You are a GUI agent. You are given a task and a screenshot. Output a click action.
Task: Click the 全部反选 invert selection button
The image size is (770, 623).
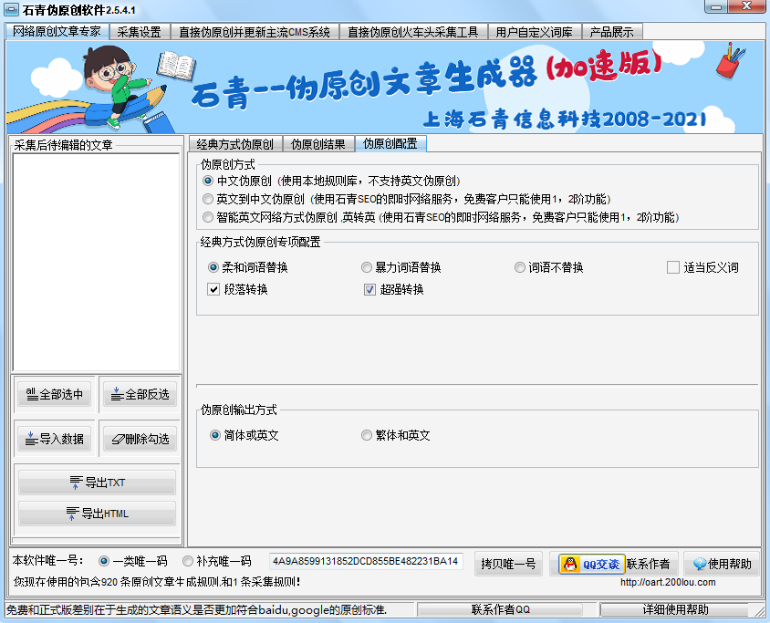pos(139,394)
